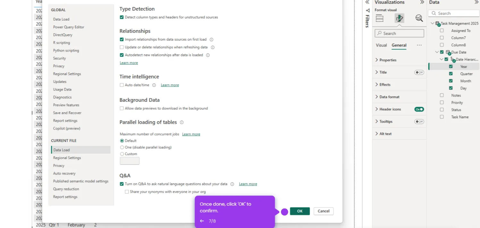Switch to the Visual tab
Viewport: 480px width, 228px height.
tap(381, 45)
